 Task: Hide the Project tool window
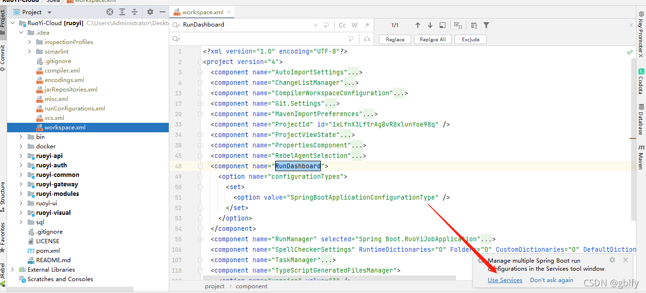click(x=163, y=12)
